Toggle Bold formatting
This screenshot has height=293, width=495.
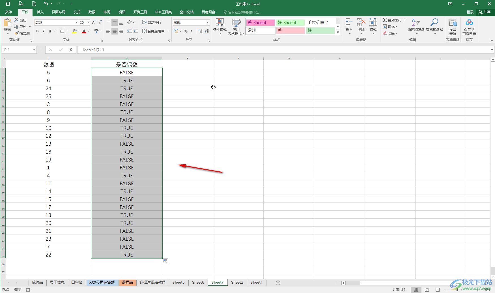click(37, 31)
